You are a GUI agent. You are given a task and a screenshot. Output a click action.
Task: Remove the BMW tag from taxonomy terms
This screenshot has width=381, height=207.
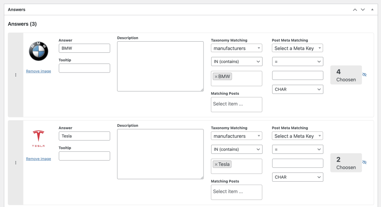tap(216, 77)
